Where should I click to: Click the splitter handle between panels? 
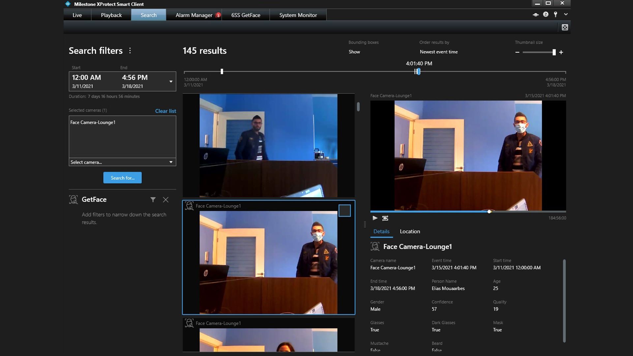[x=365, y=224]
